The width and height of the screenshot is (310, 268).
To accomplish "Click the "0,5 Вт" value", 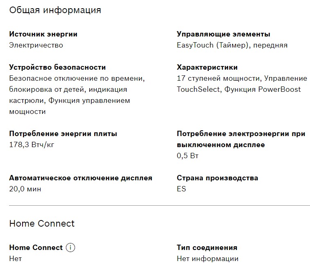I will (x=188, y=156).
